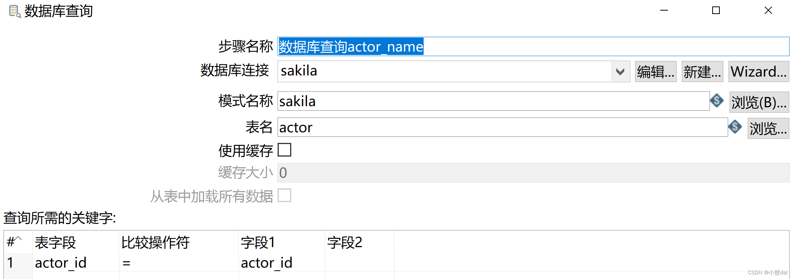This screenshot has width=793, height=279.
Task: Minimize the 数据库查询 window
Action: 664,10
